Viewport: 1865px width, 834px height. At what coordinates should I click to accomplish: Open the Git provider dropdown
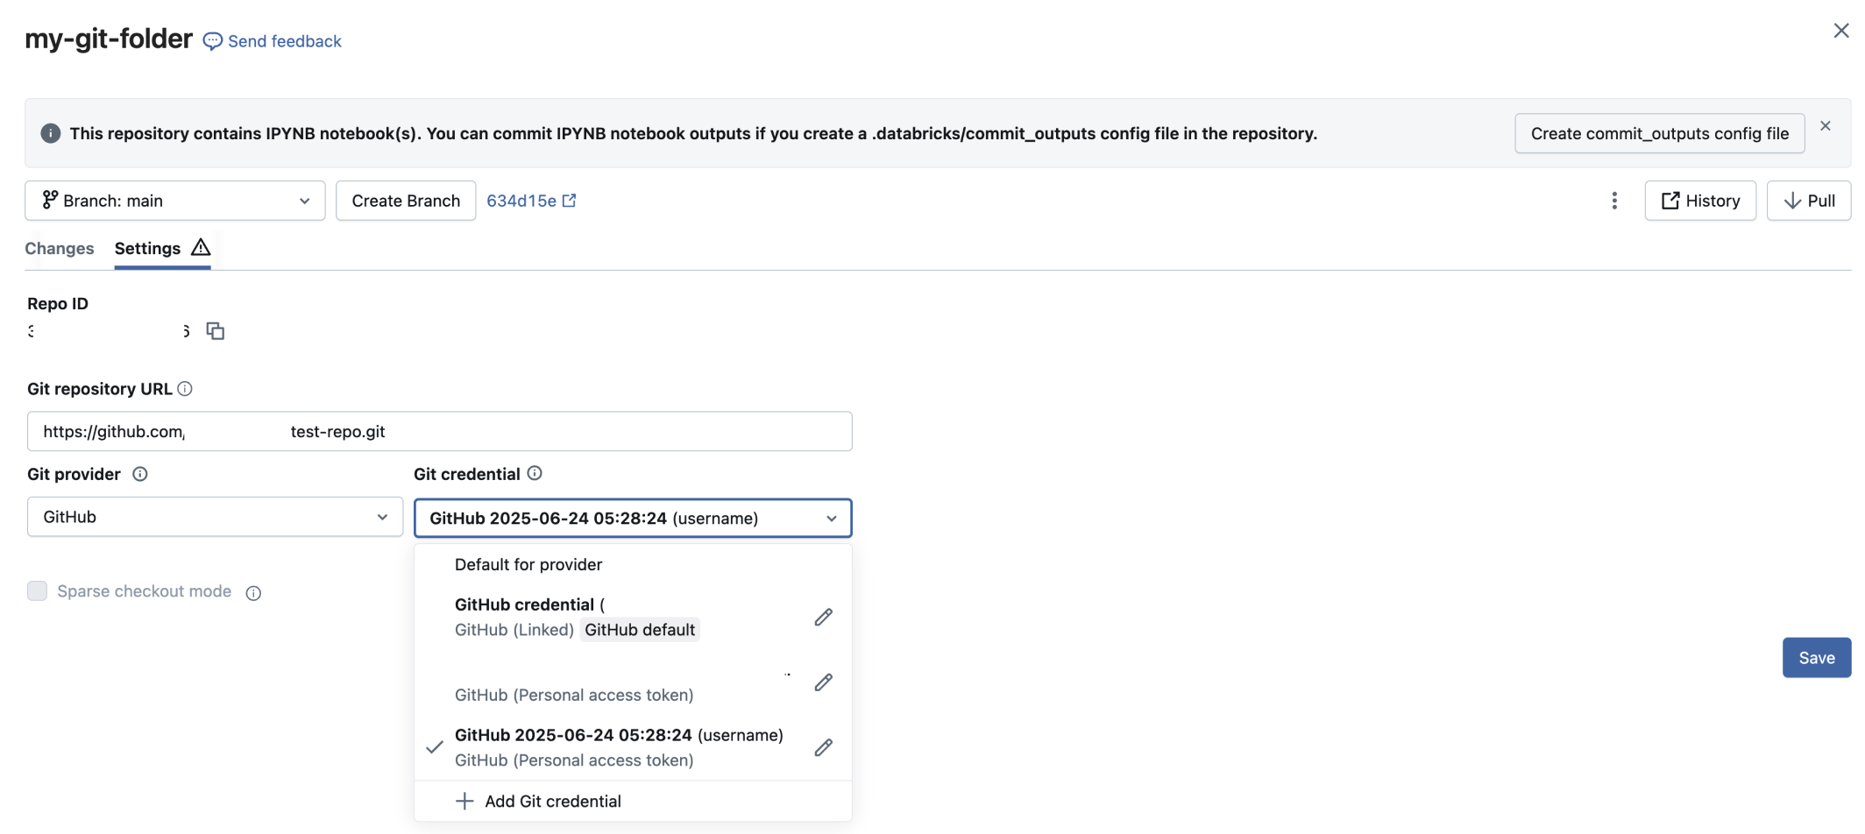(214, 517)
